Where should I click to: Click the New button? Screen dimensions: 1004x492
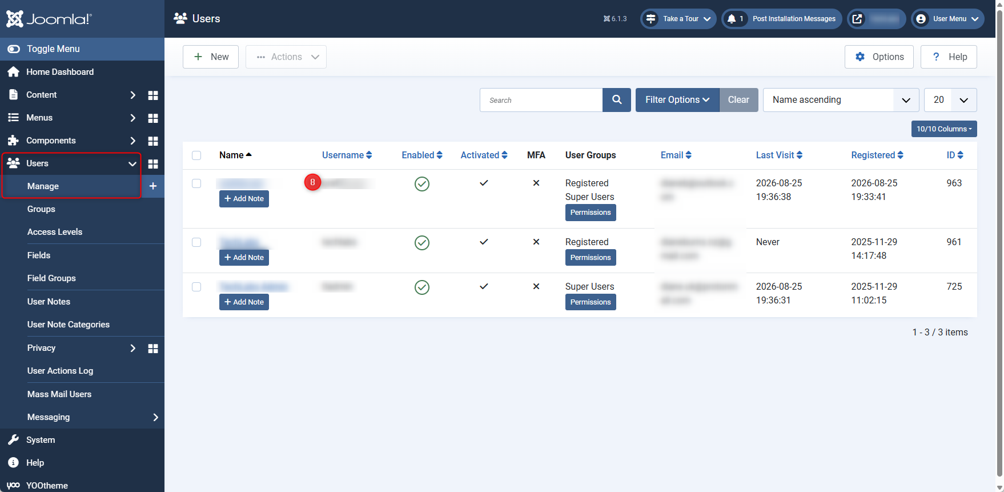pyautogui.click(x=211, y=57)
